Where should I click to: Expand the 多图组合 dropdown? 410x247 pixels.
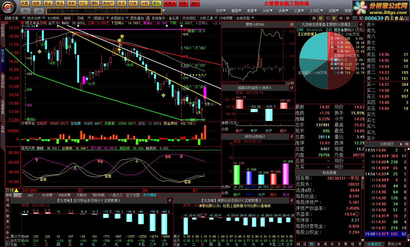tap(127, 18)
